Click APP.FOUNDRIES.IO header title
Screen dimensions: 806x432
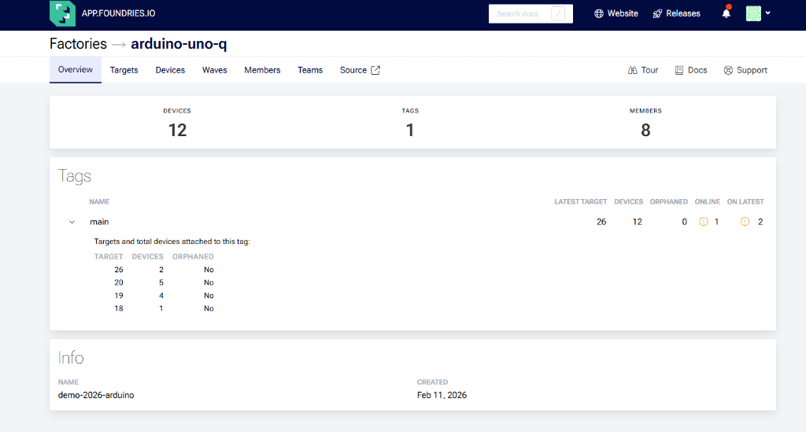118,13
